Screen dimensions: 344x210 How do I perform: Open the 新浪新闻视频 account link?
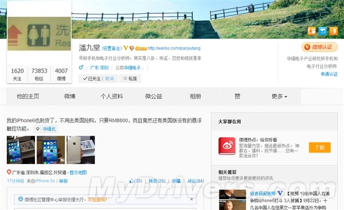click(263, 193)
